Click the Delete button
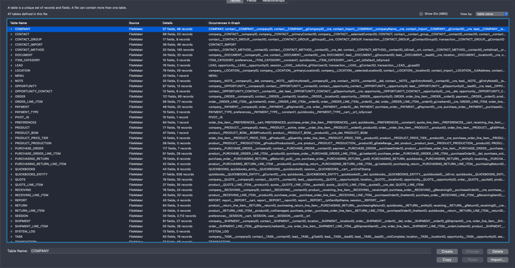The width and height of the screenshot is (515, 268). (498, 252)
